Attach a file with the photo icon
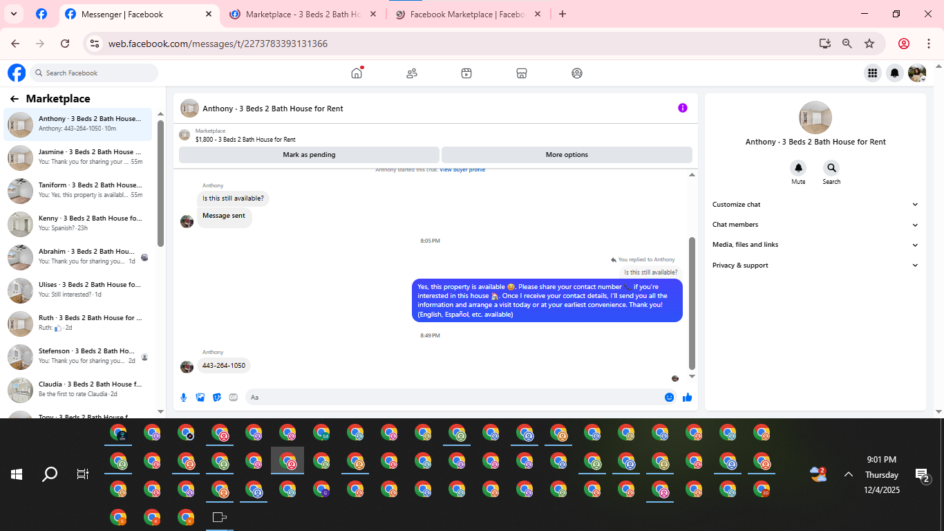 [x=200, y=398]
